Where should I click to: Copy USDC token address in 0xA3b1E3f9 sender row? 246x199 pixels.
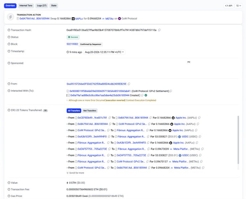click(200, 137)
